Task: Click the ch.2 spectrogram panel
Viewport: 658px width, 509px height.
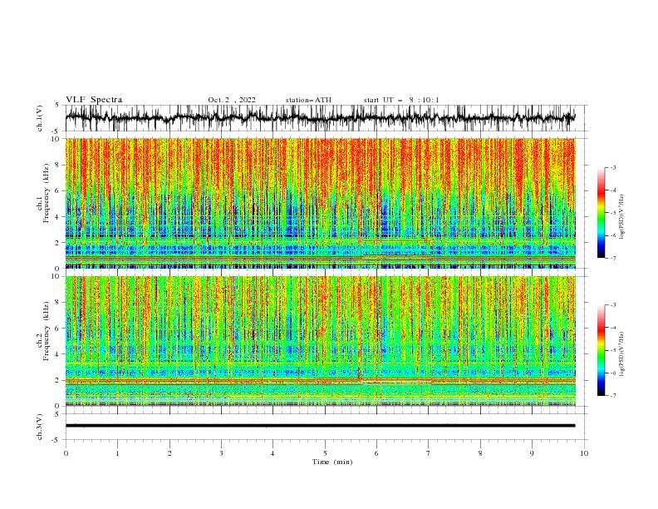Action: (320, 341)
